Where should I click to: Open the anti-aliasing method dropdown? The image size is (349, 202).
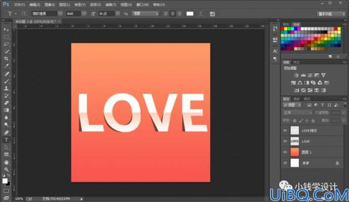point(145,13)
